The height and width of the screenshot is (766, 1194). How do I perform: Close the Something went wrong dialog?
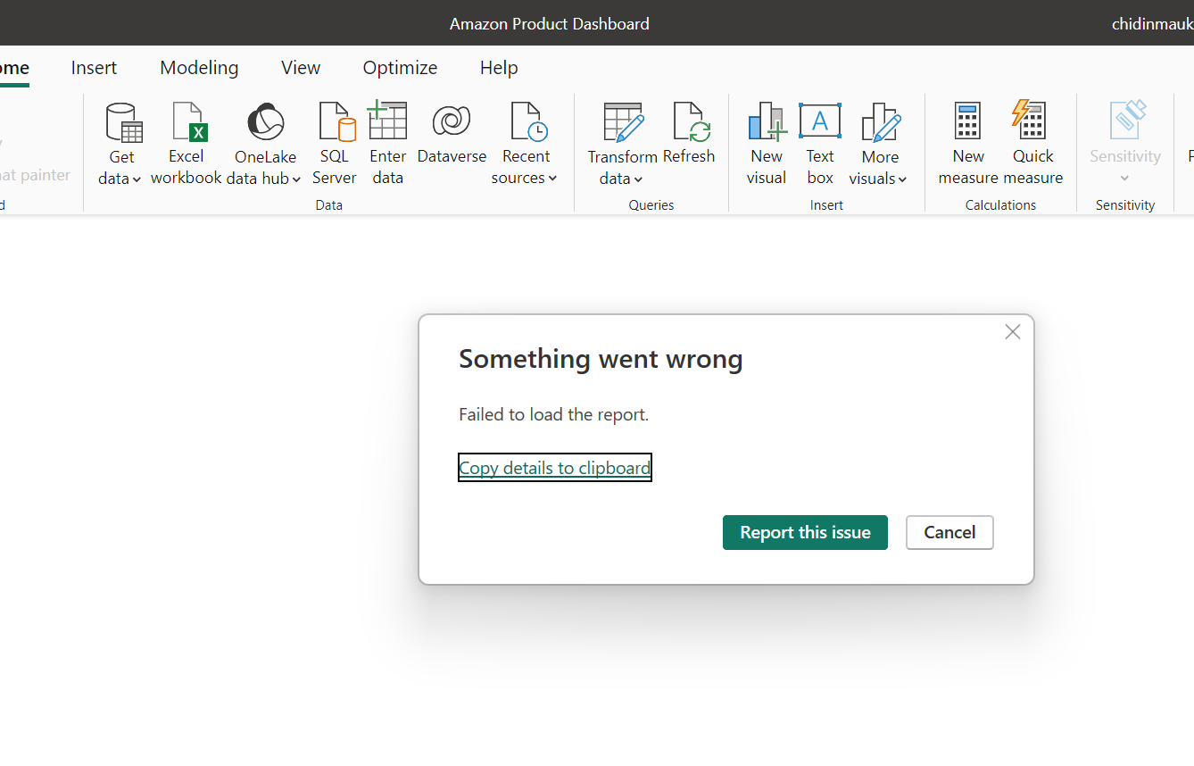[x=1013, y=332]
